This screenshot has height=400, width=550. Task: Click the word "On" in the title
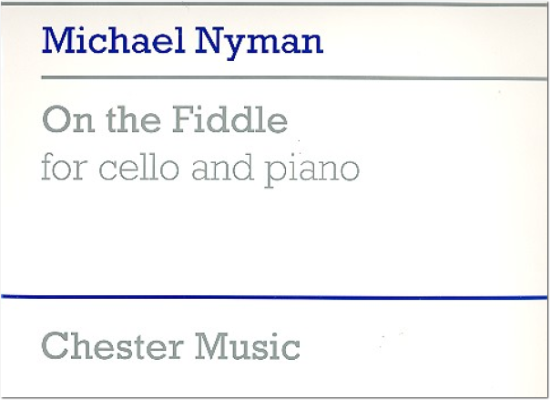tap(68, 120)
